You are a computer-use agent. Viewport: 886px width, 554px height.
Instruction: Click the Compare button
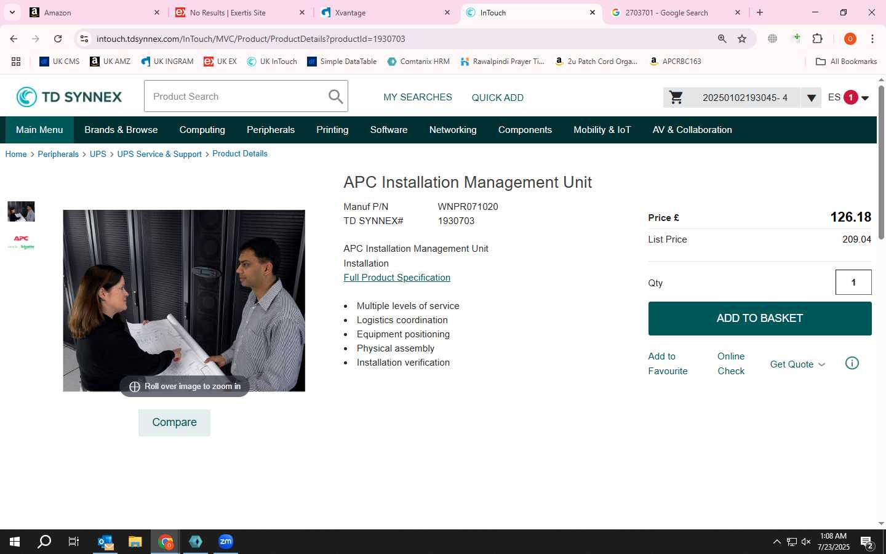(174, 422)
